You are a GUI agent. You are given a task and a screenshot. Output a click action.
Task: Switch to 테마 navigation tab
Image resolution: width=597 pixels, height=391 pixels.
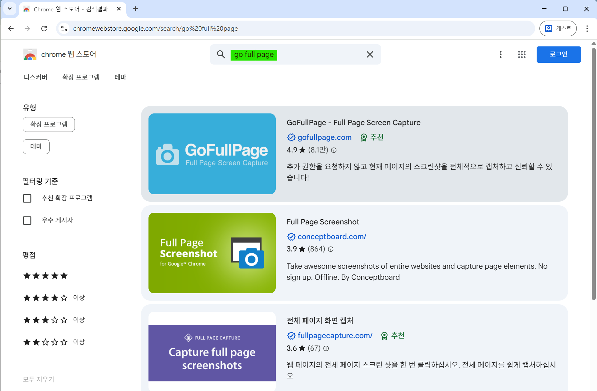point(120,77)
